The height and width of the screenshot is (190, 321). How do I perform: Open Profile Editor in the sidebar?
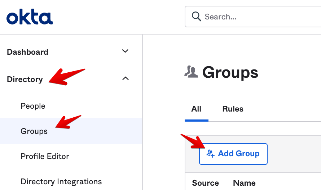click(45, 157)
